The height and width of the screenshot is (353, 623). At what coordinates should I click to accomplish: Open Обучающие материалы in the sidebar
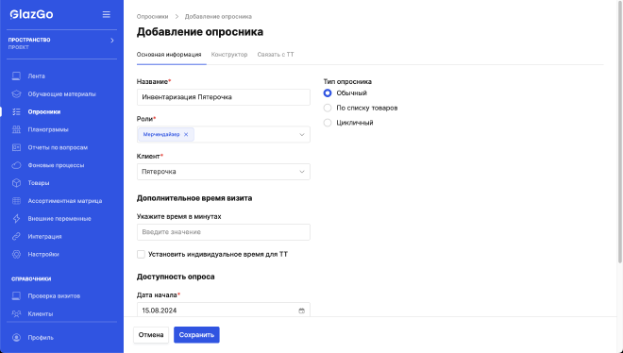(x=61, y=94)
